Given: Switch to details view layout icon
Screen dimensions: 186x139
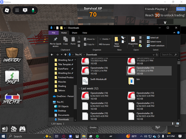Looking at the screenshot, I should click(173, 123).
